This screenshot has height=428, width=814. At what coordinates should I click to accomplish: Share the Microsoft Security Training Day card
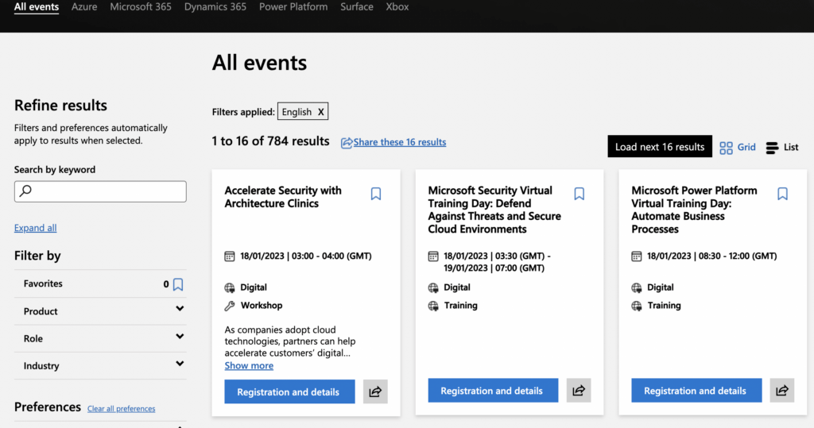(x=579, y=391)
